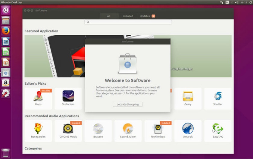Screen dimensions: 253x159
Task: Select the All tab
Action: pos(109,16)
